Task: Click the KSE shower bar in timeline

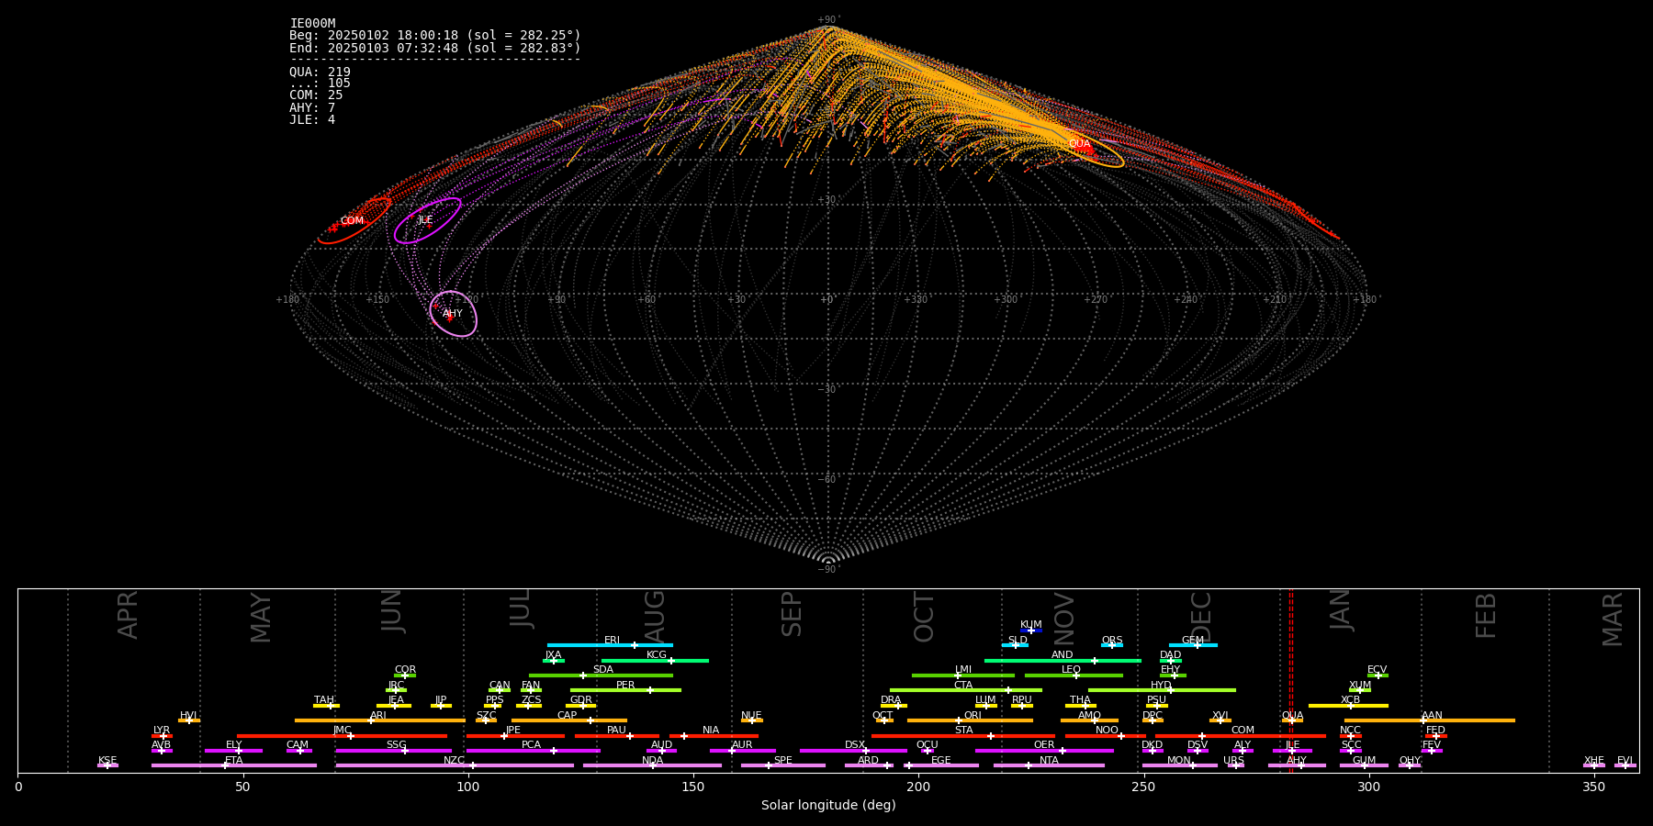Action: (107, 765)
